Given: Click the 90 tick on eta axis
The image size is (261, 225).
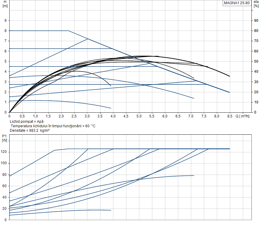Looking at the screenshot, I should point(256,21).
